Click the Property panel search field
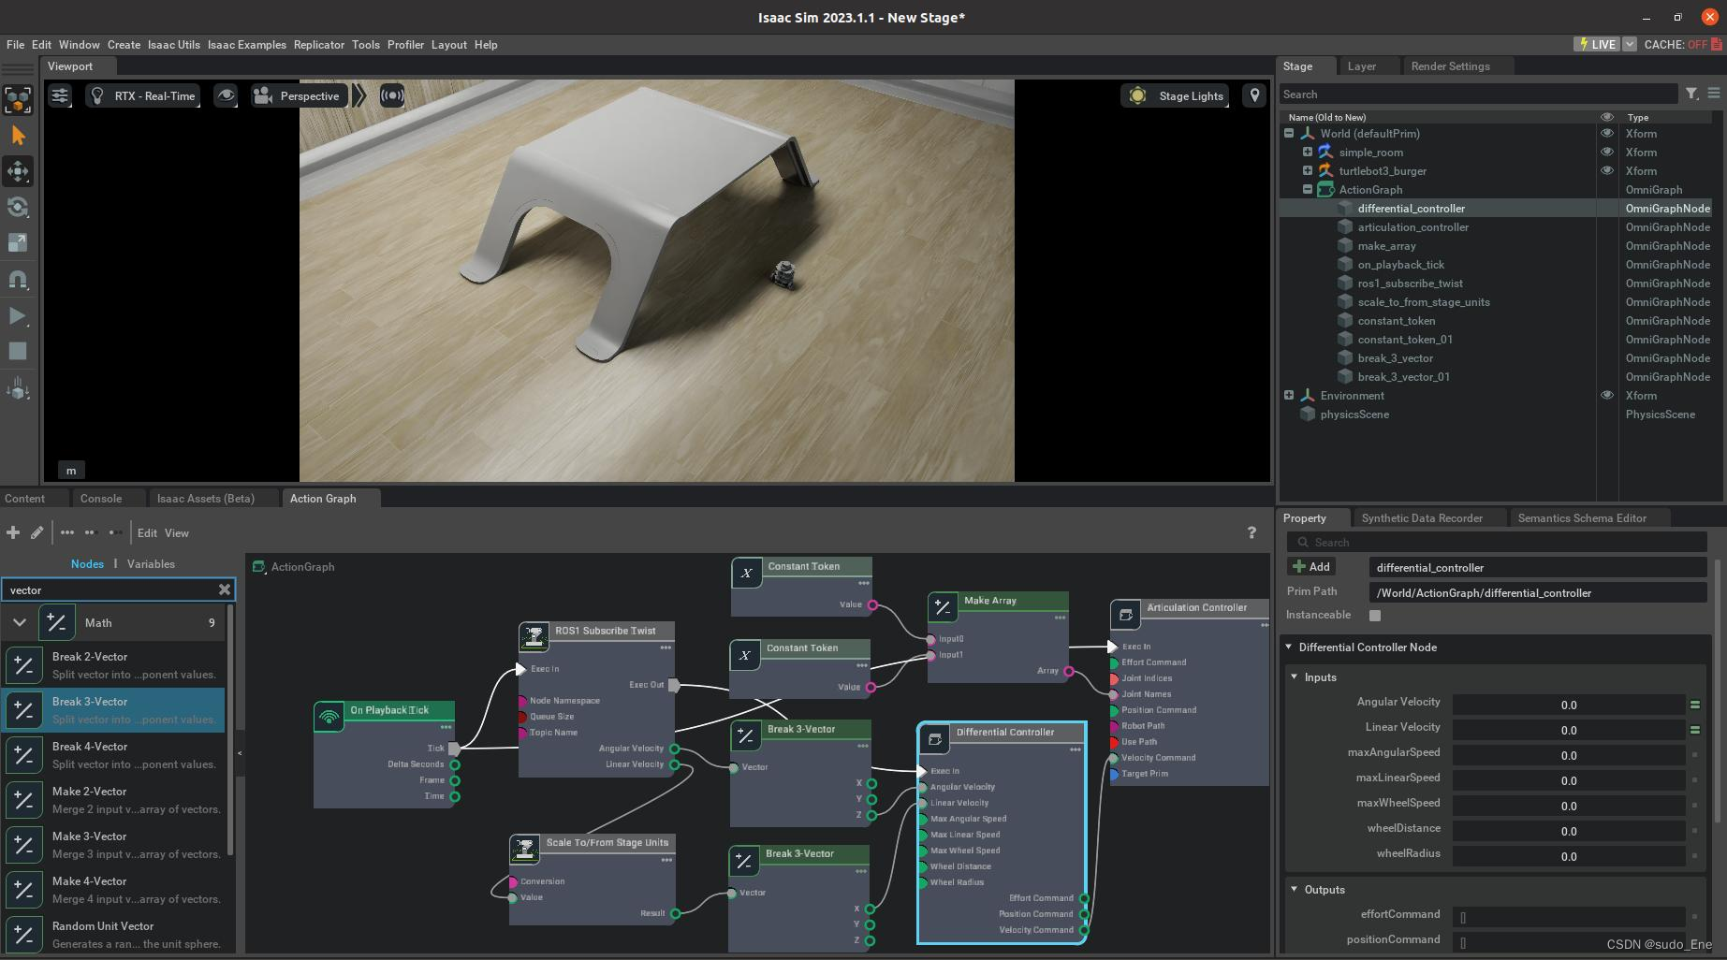The height and width of the screenshot is (960, 1727). pyautogui.click(x=1497, y=543)
